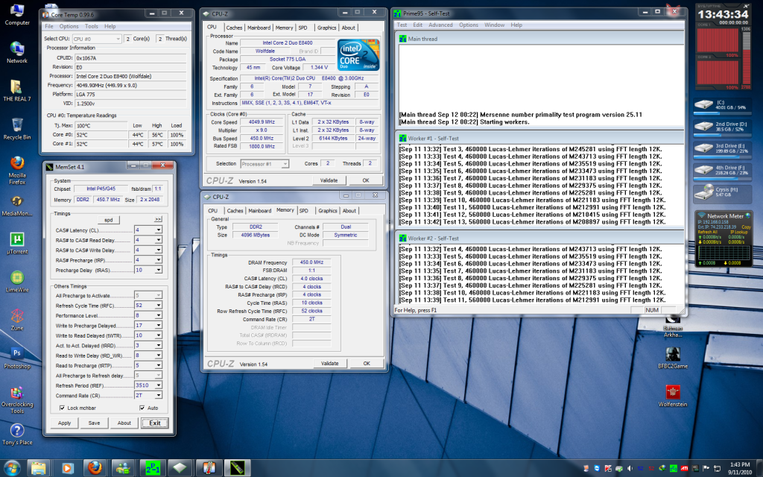Open Prime95 Test menu

(x=402, y=25)
